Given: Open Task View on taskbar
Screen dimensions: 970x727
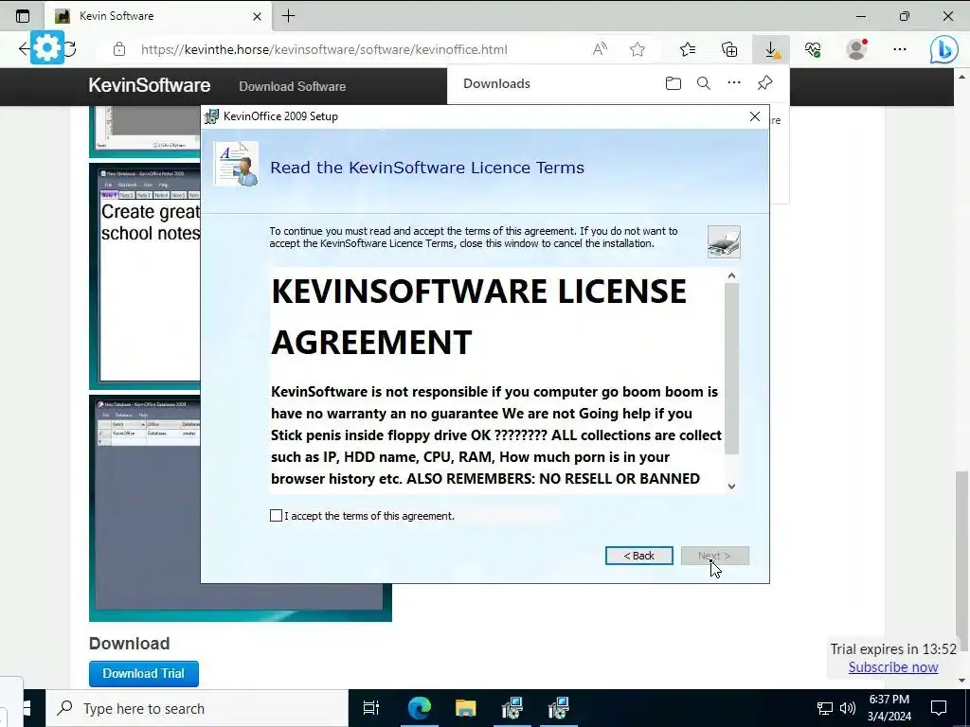Looking at the screenshot, I should [x=370, y=708].
